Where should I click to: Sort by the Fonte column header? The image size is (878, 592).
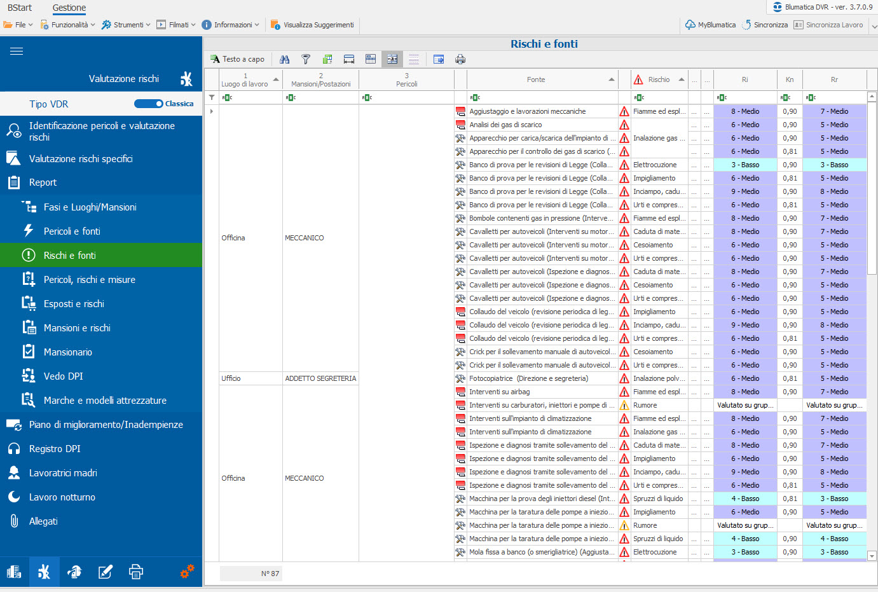[x=542, y=79]
